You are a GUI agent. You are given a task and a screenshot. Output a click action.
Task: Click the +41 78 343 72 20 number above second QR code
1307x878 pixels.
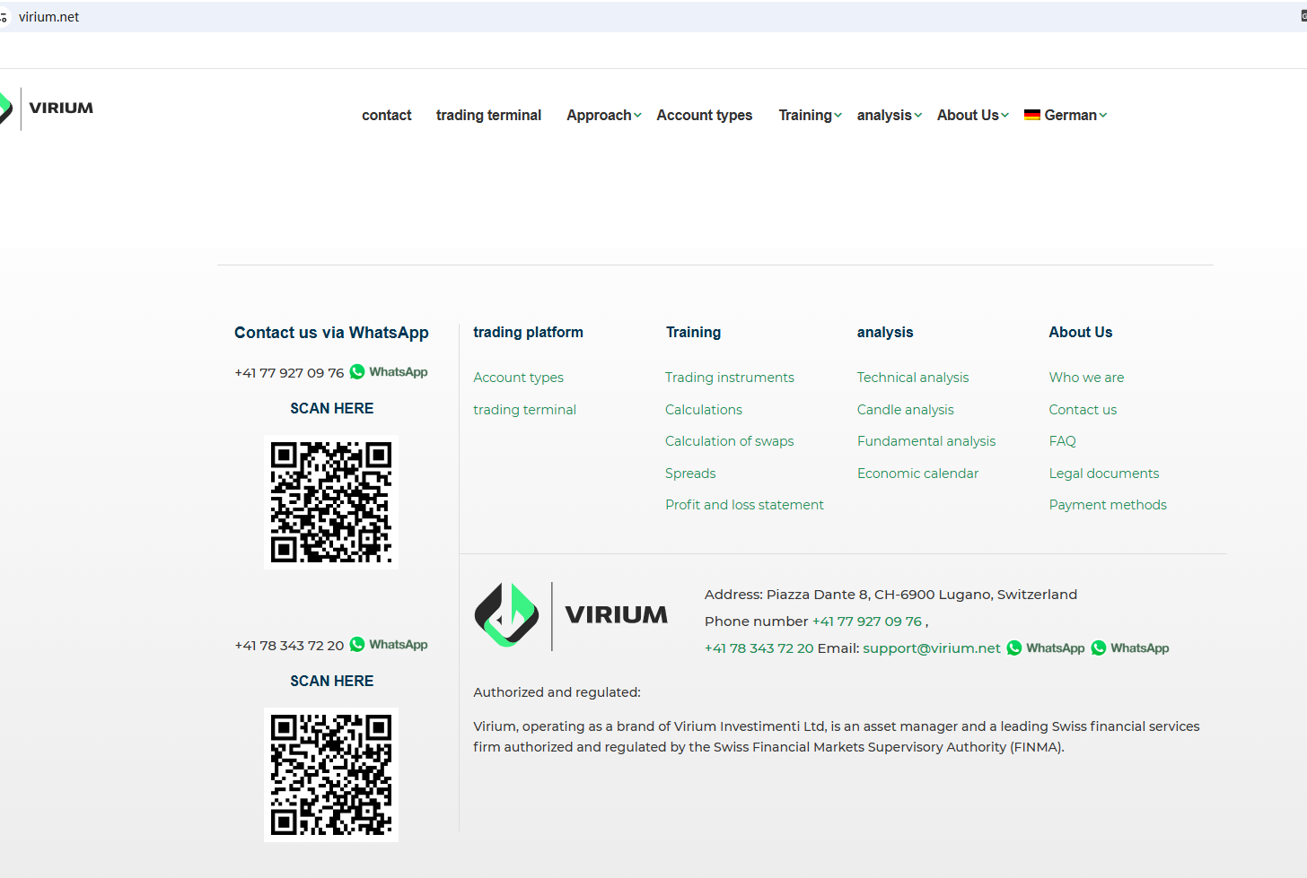point(289,646)
